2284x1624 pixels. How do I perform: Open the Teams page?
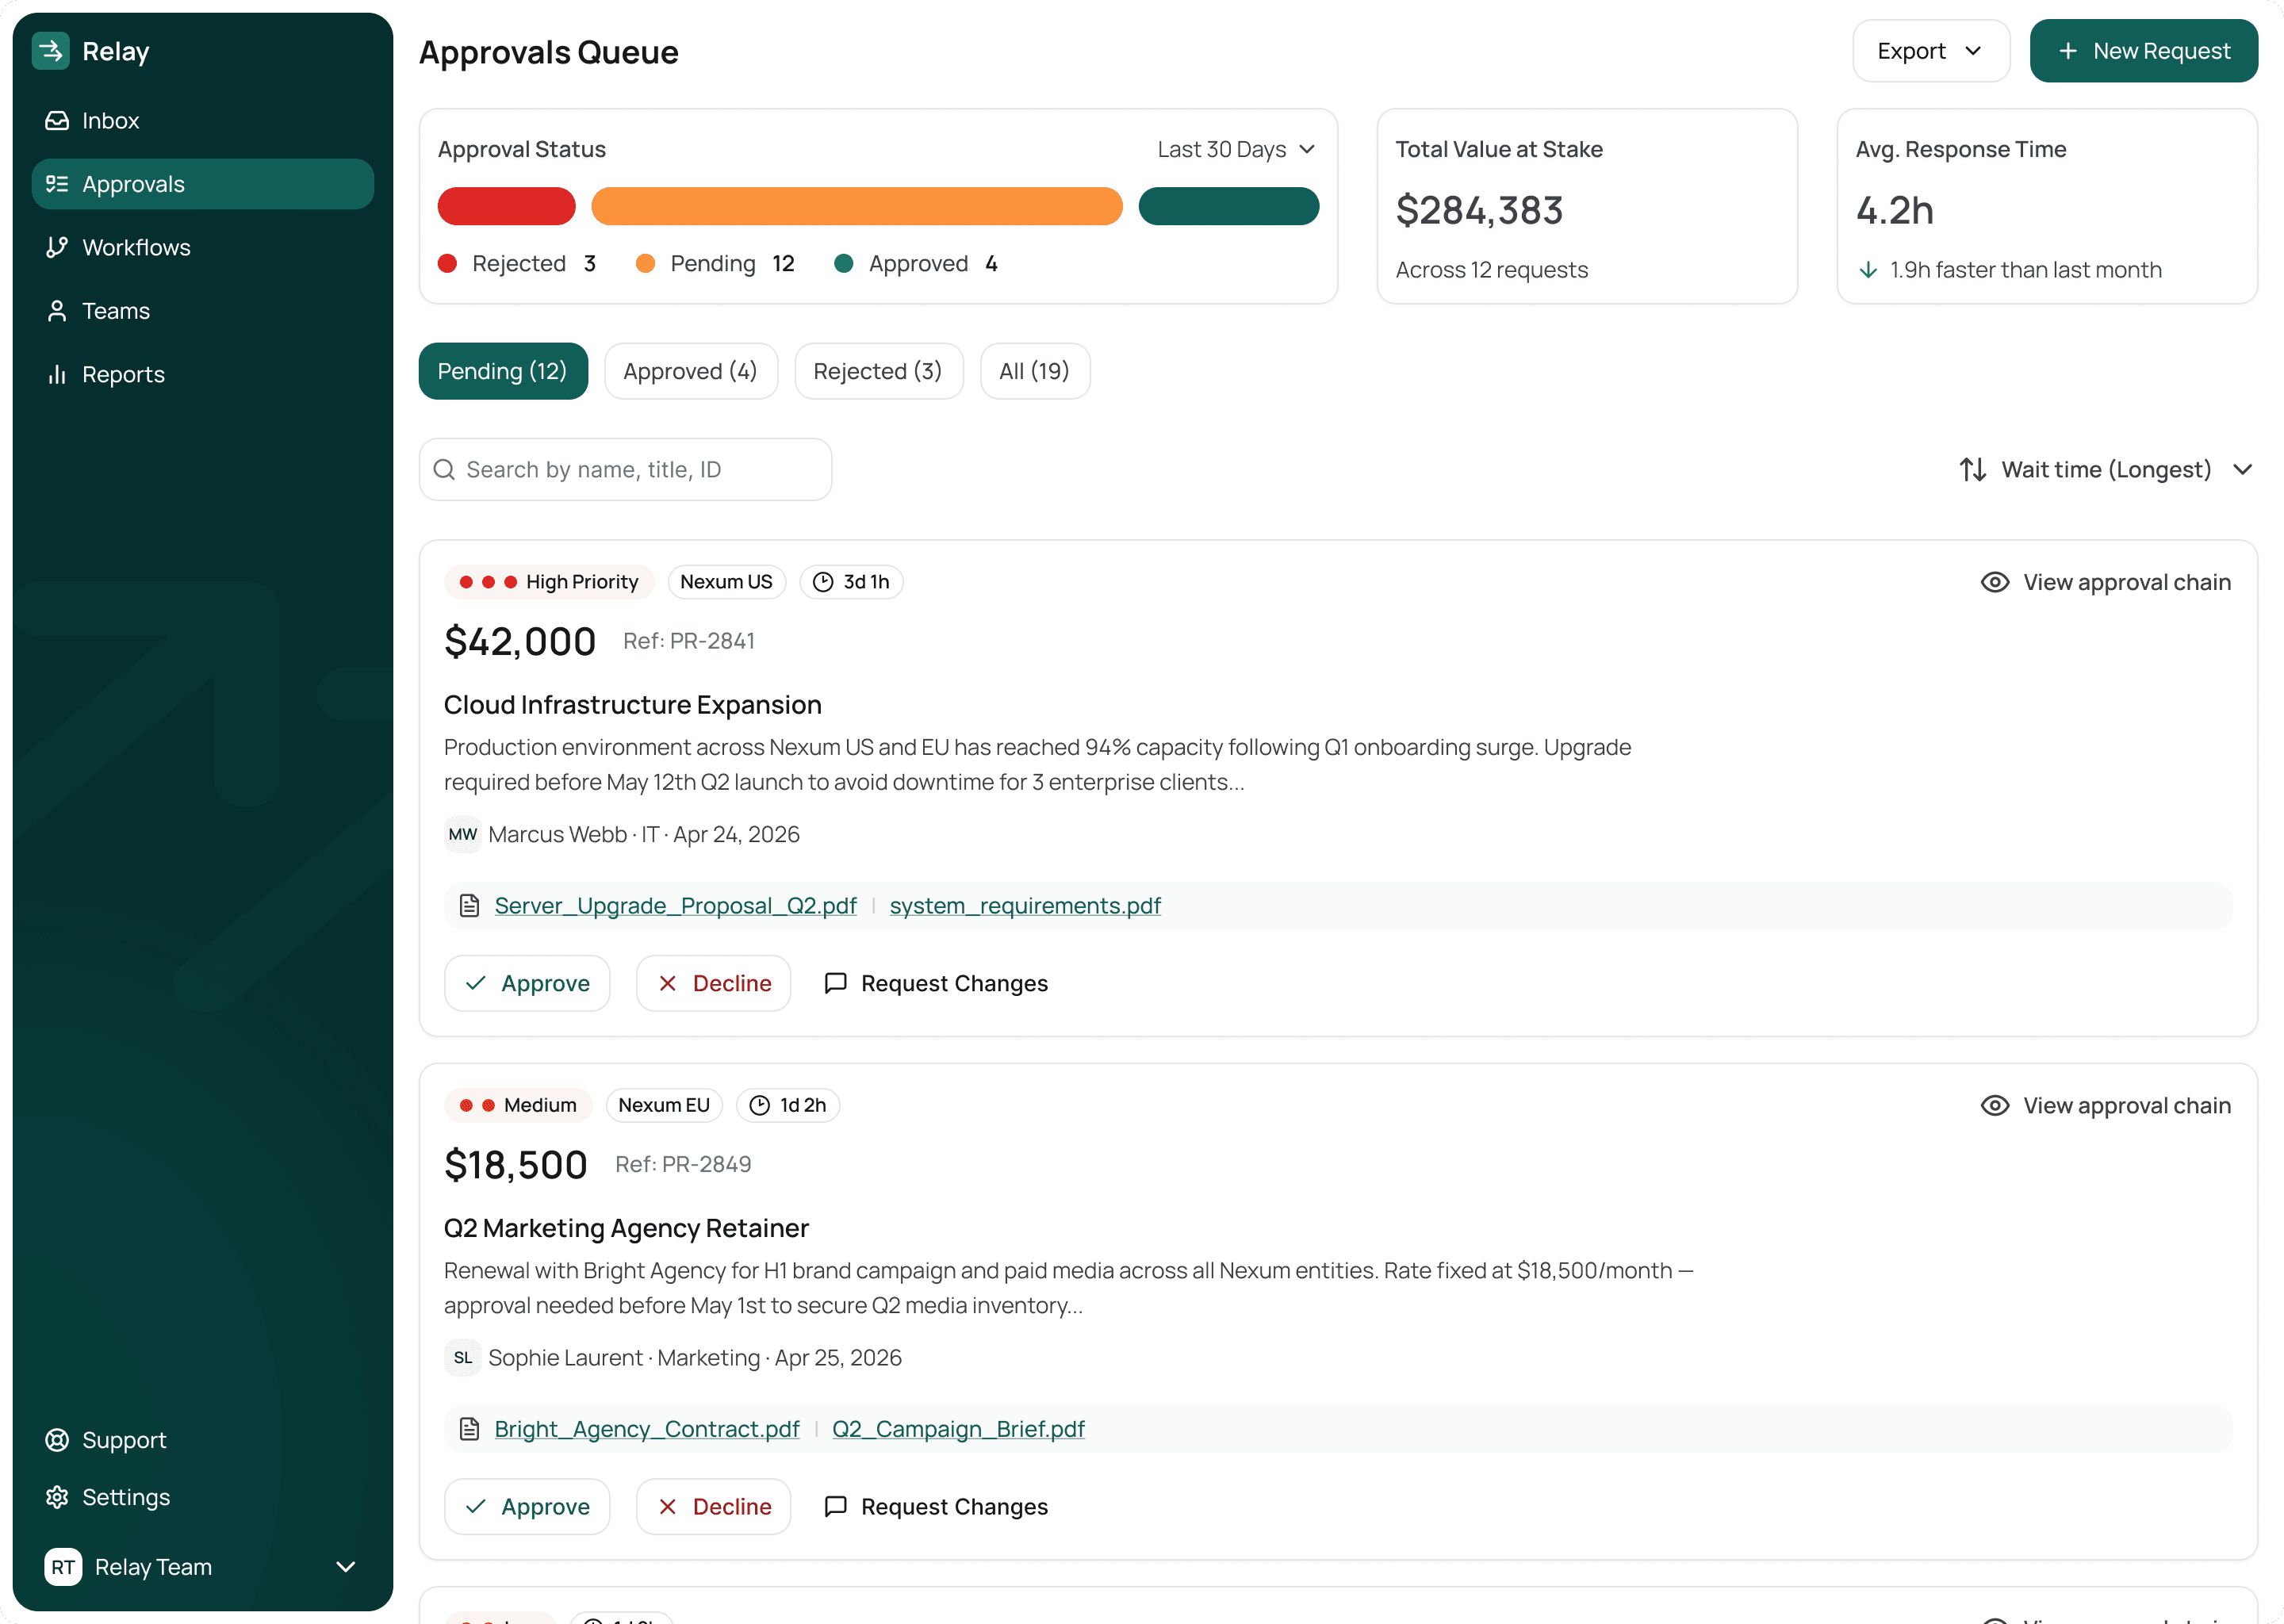[x=203, y=311]
